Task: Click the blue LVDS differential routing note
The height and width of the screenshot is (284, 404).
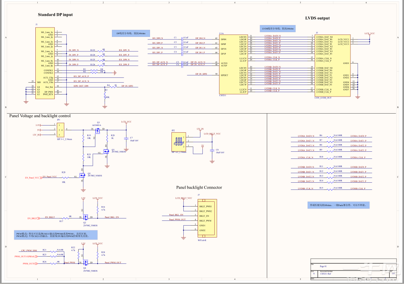Action: [278, 29]
